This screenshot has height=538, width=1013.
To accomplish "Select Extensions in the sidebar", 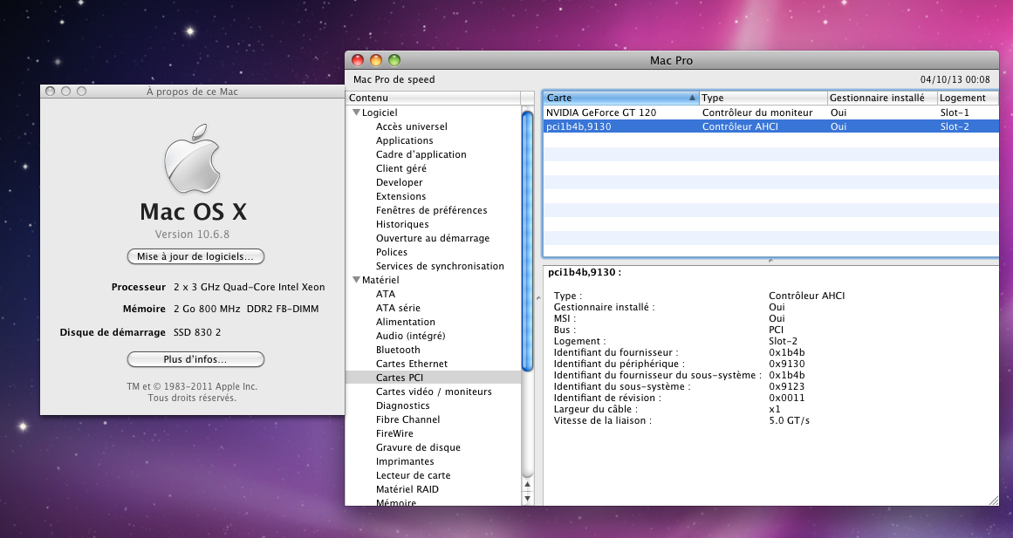I will point(400,196).
